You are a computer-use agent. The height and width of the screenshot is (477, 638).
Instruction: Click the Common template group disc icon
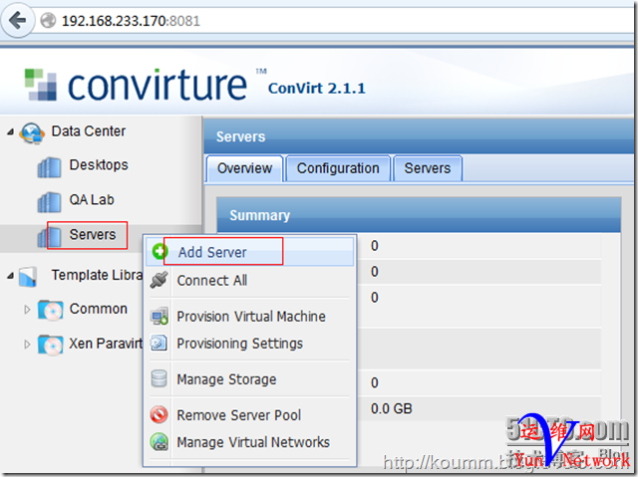(51, 311)
